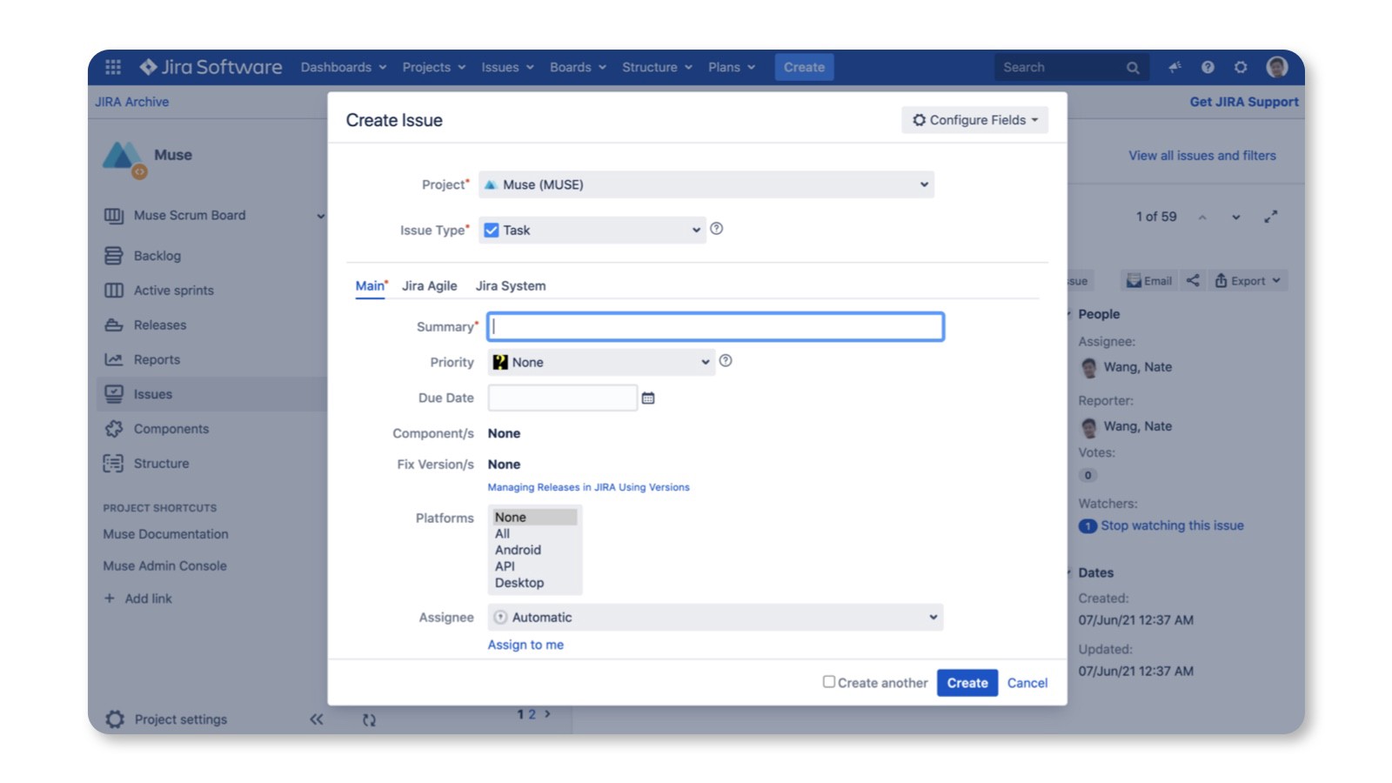1392x783 pixels.
Task: Open Muse Documentation shortcut
Action: 165,534
